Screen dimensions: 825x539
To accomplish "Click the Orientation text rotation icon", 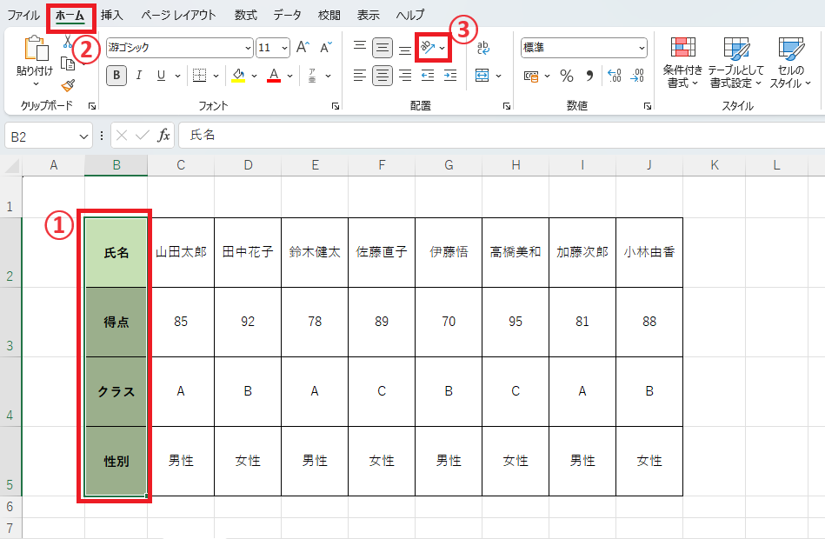I will (427, 48).
